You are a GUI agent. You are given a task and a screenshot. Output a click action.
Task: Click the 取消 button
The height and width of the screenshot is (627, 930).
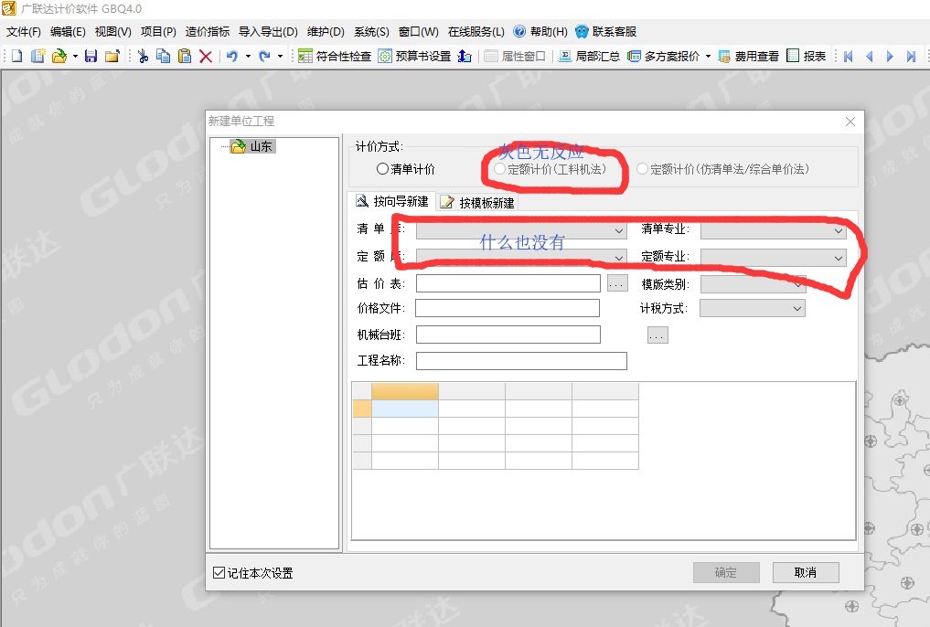[806, 572]
